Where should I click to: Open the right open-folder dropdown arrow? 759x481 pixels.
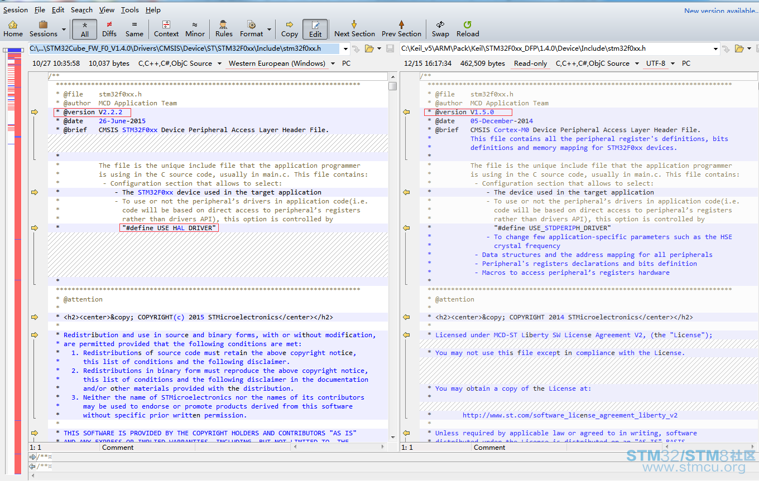[x=749, y=48]
